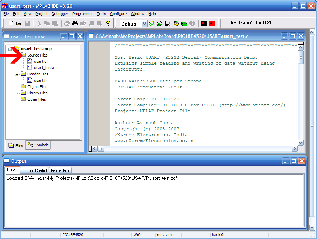Click the PIC18F4520 device status bar entry
This screenshot has width=317, height=239.
pos(73,235)
